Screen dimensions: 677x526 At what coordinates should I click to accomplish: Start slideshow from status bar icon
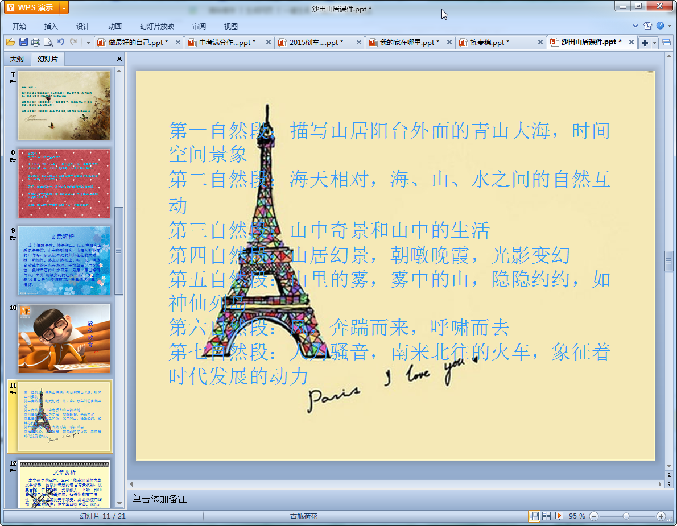[559, 516]
